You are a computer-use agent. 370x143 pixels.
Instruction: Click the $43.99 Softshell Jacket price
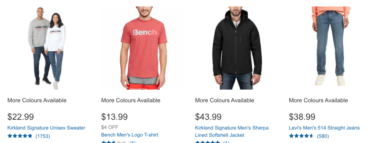click(x=208, y=117)
